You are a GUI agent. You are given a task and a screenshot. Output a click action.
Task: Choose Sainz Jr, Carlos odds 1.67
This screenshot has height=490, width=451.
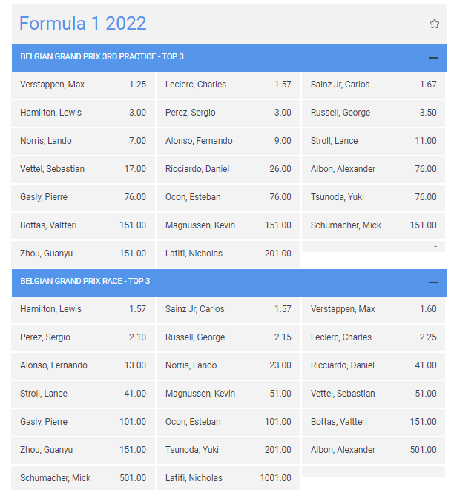373,85
